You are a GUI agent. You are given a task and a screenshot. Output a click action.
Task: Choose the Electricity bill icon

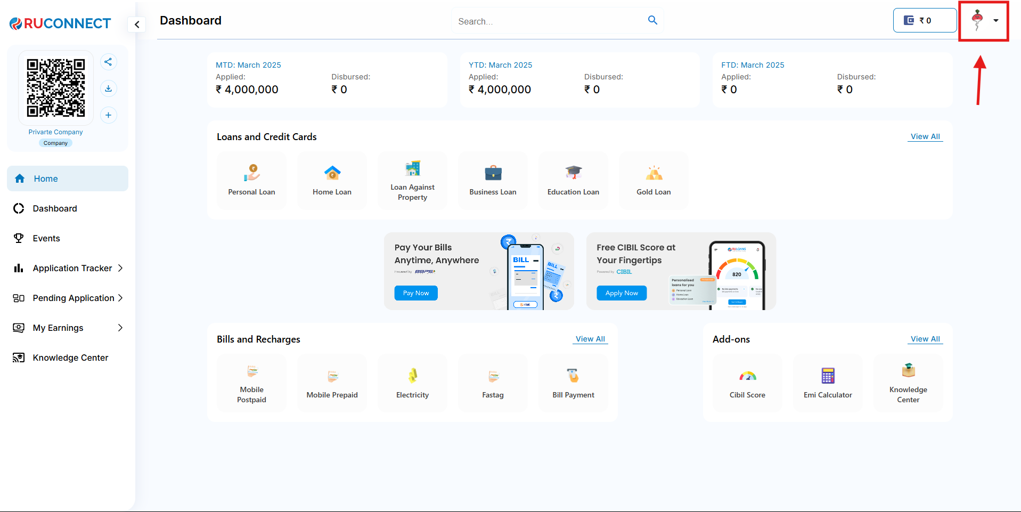(412, 383)
